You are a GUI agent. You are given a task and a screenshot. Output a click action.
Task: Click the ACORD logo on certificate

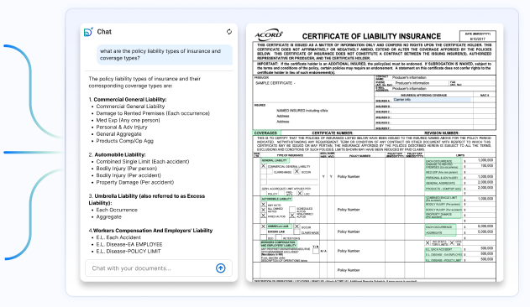[x=269, y=34]
